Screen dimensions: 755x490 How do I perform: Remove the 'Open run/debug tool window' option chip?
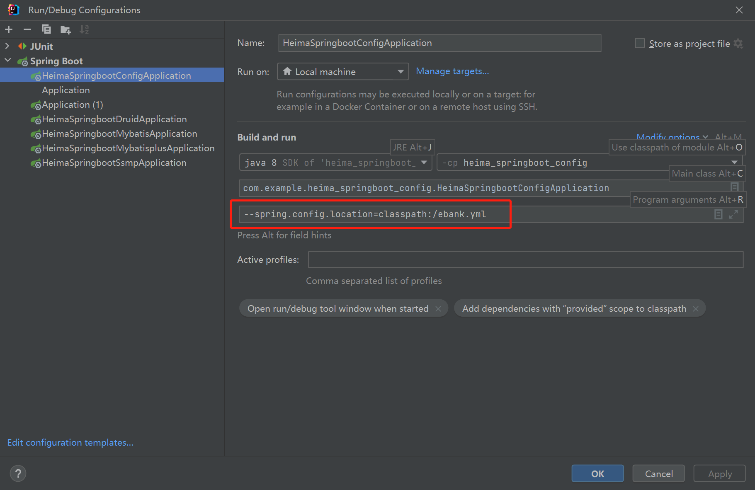[438, 309]
